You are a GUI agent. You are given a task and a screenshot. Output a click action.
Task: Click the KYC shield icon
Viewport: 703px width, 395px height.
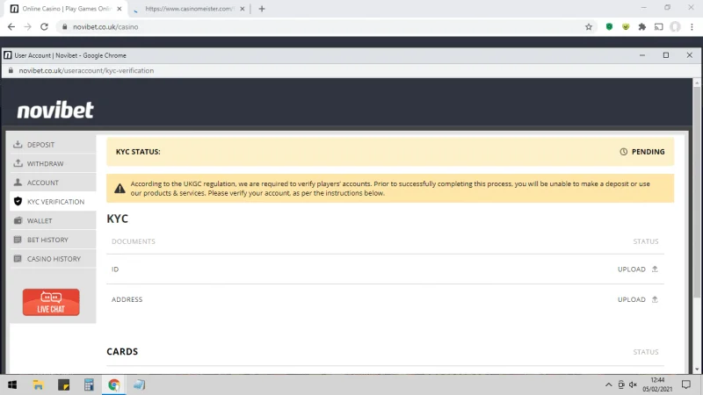coord(18,201)
